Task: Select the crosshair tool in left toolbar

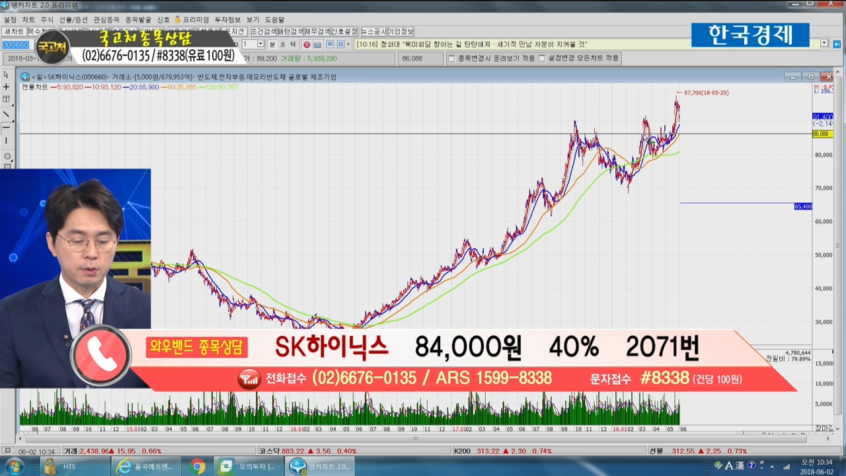Action: point(7,87)
